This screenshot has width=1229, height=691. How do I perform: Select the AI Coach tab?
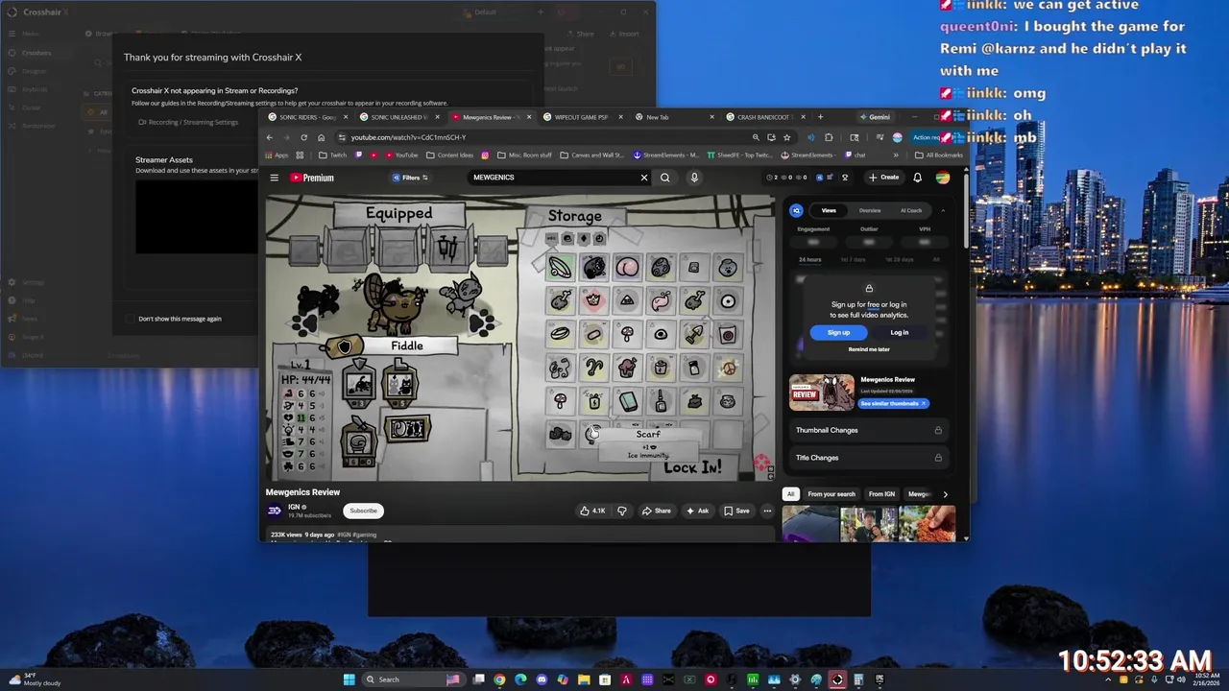tap(911, 210)
